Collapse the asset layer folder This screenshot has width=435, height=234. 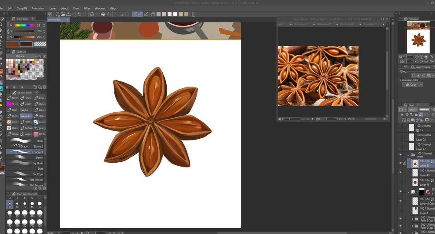click(x=408, y=155)
